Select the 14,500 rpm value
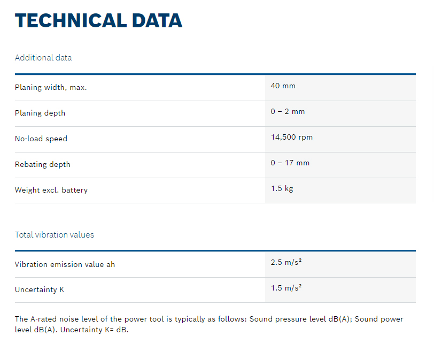Image resolution: width=434 pixels, height=351 pixels. coord(292,137)
